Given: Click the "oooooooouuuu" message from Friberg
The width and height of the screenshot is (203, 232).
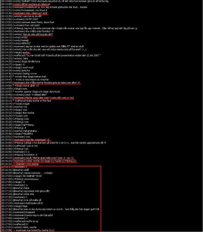Looking at the screenshot, I should pos(20,179).
